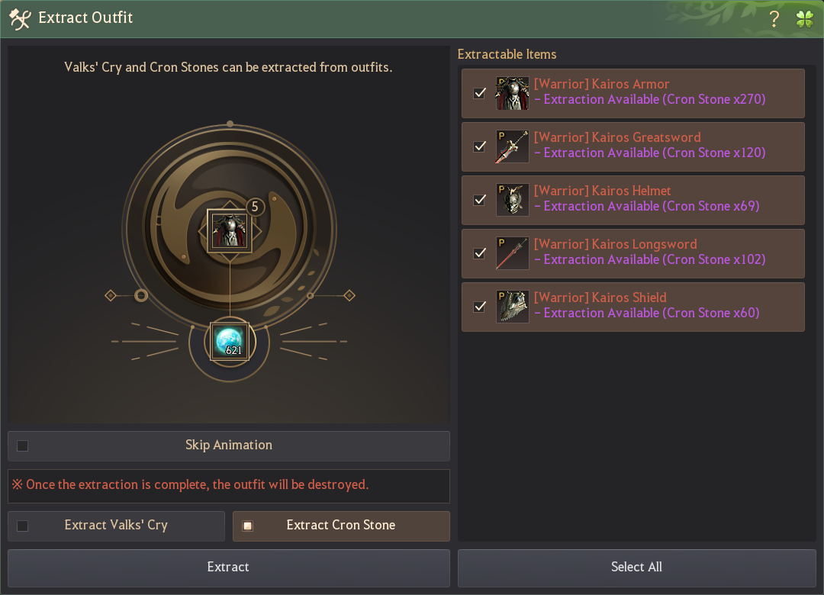Click the Extract Outfit hammer title icon
Viewport: 824px width, 595px height.
point(20,19)
